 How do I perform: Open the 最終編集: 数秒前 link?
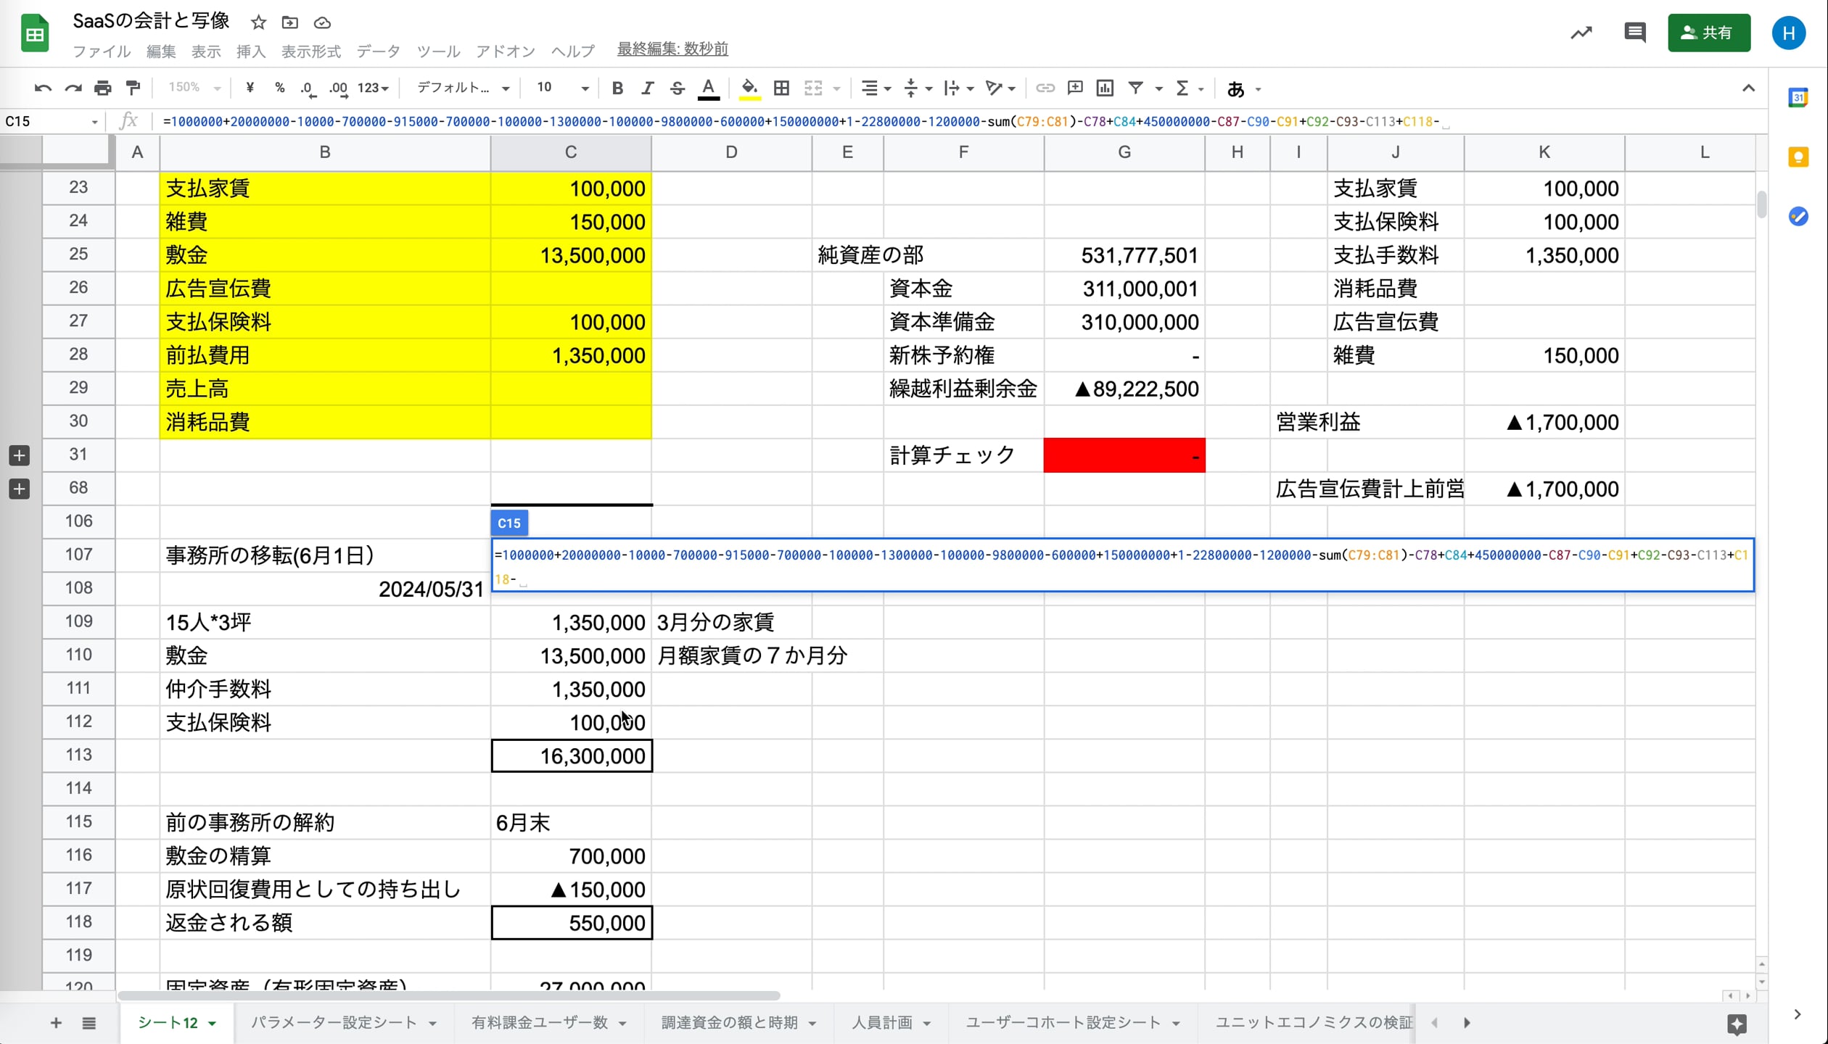point(672,49)
